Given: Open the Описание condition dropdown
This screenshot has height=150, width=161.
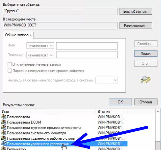Looking at the screenshot, I should click(x=40, y=55).
